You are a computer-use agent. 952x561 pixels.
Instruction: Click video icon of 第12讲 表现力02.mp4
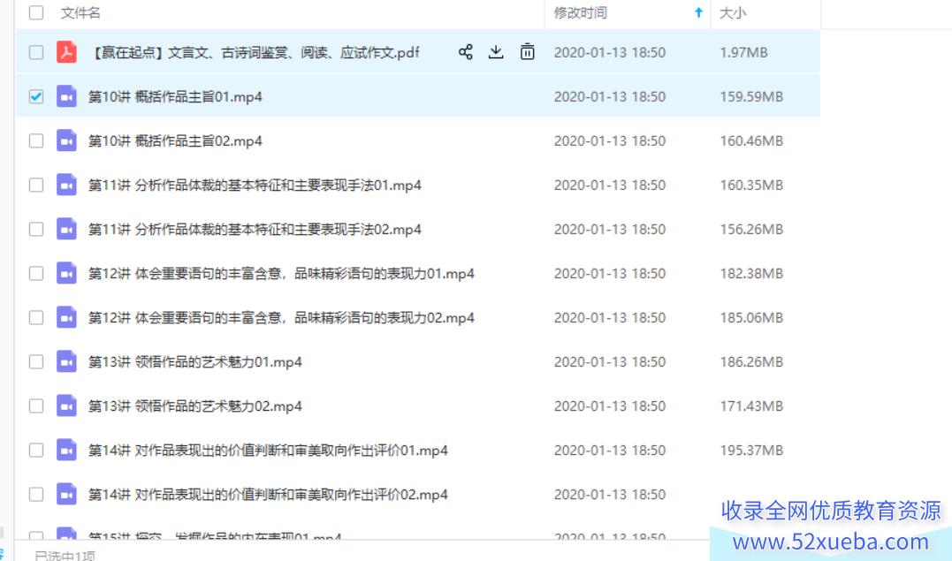[x=67, y=318]
